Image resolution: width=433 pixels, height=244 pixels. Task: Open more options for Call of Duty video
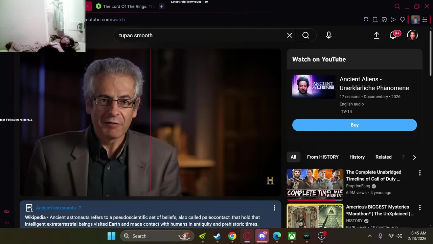(420, 173)
